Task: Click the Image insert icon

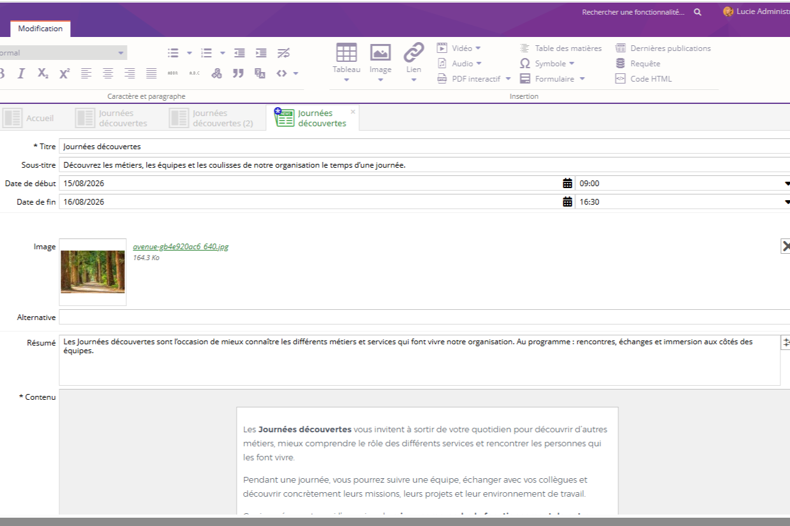Action: point(380,52)
